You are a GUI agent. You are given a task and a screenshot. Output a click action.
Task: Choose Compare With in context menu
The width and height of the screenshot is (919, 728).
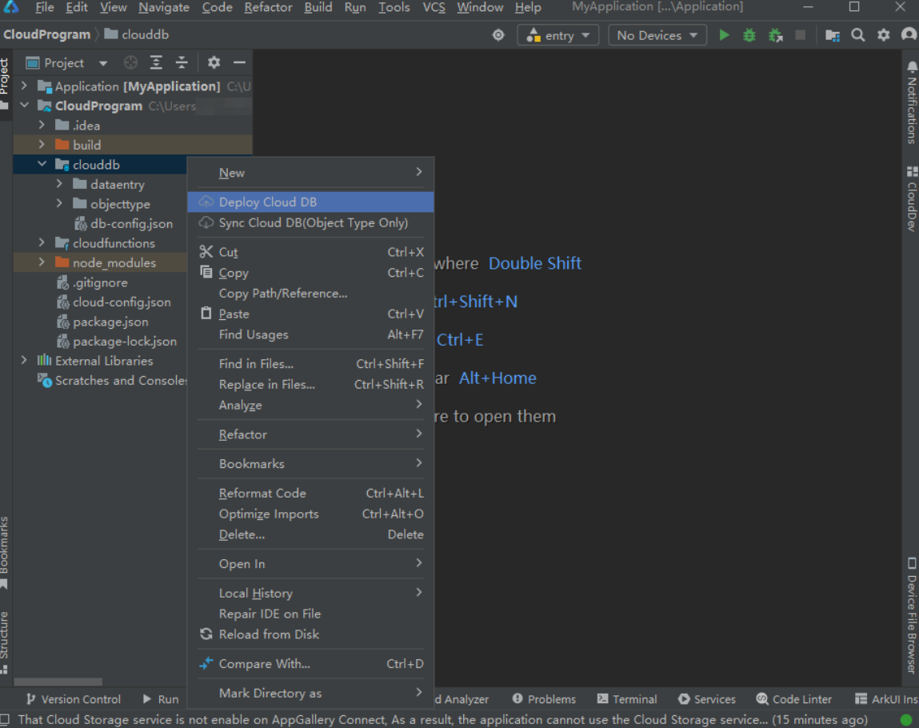(310, 663)
